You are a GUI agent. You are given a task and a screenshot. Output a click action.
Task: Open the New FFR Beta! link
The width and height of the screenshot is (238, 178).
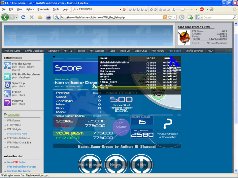click(17, 162)
